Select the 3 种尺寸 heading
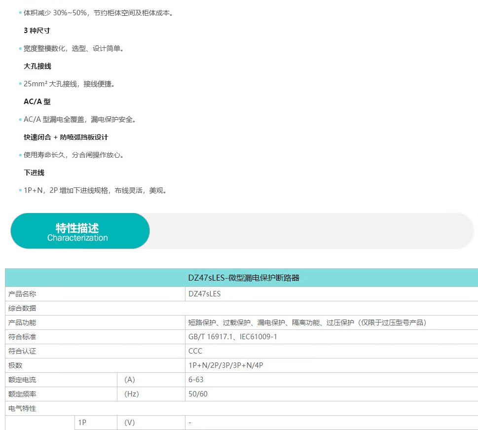 point(37,31)
